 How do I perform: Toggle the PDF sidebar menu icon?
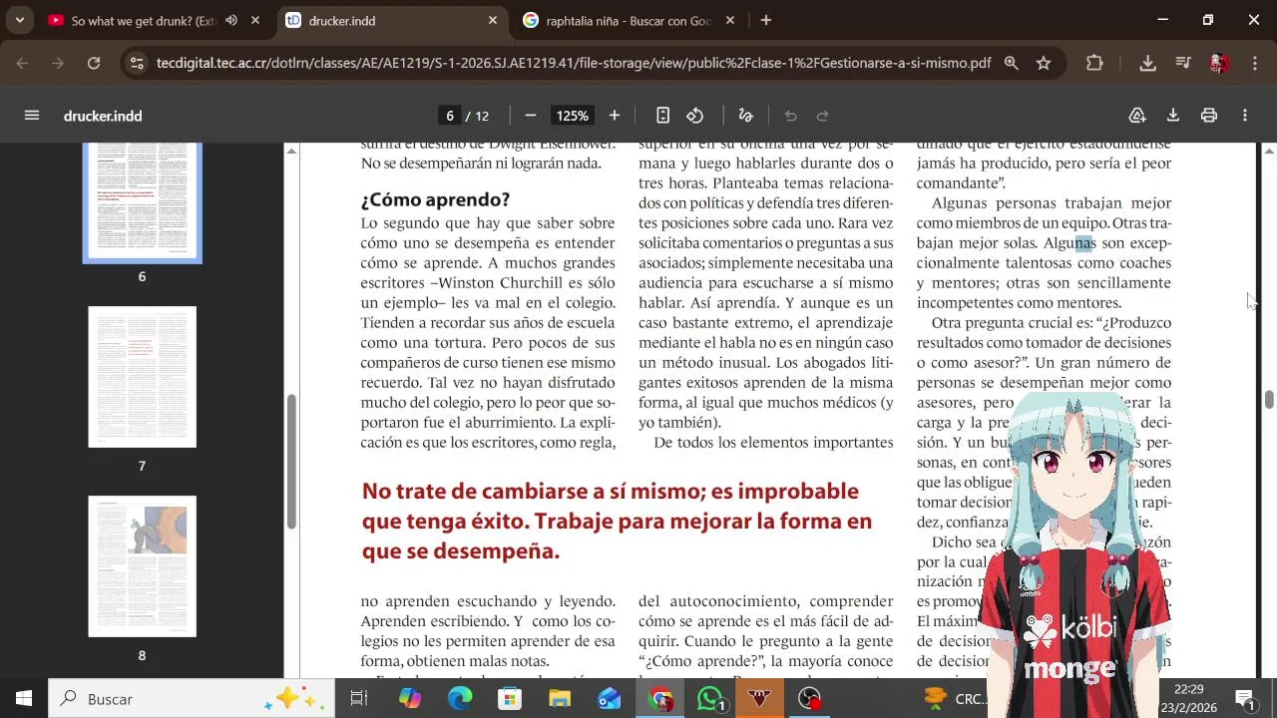click(32, 116)
